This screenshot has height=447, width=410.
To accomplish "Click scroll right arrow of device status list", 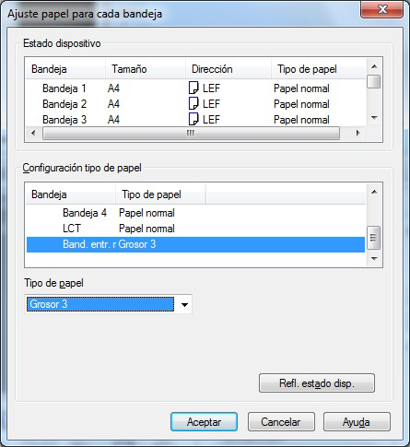I will (357, 134).
